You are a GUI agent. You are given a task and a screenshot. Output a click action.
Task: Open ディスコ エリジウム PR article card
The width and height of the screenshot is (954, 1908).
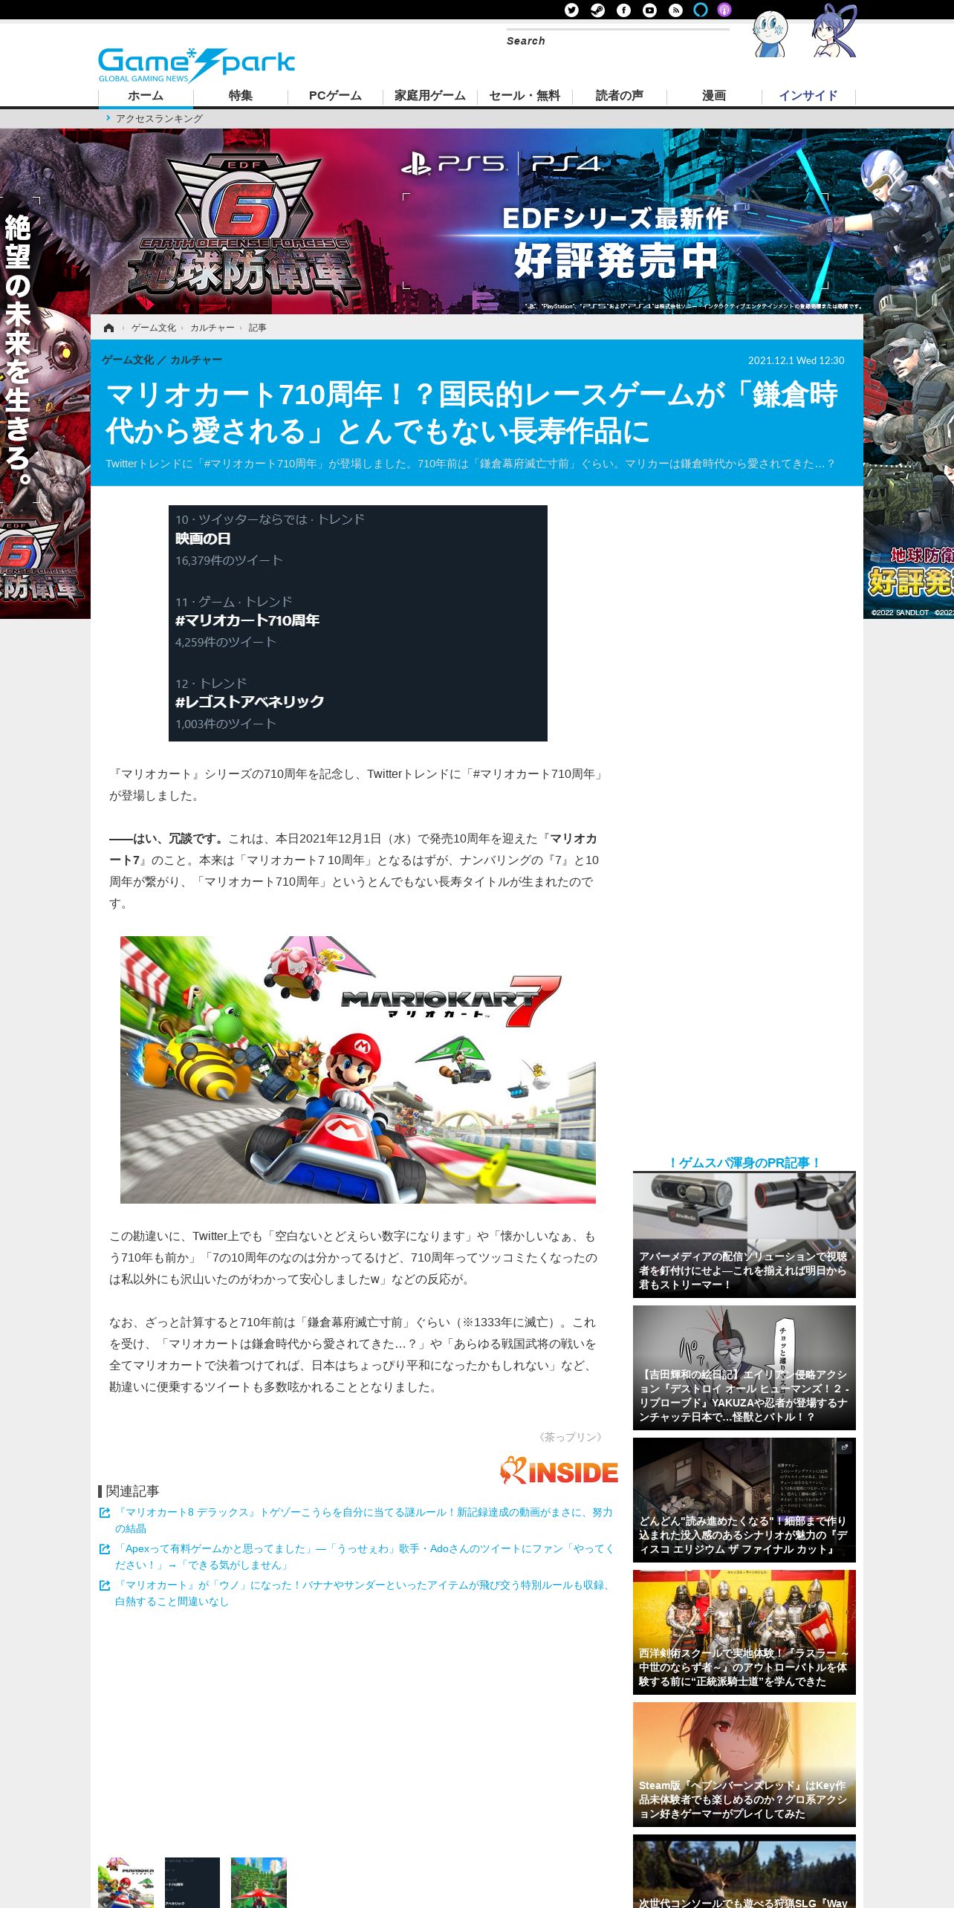(744, 1500)
